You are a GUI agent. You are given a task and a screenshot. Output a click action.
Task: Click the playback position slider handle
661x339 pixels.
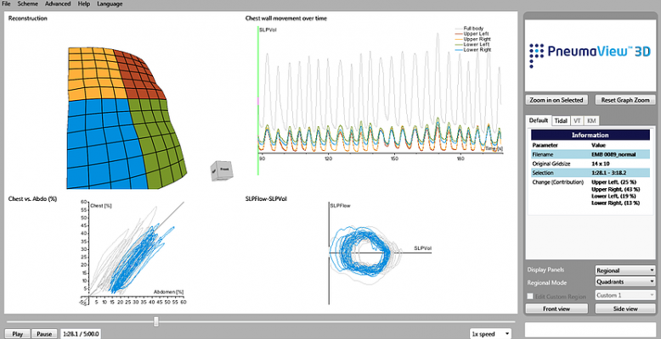click(155, 321)
